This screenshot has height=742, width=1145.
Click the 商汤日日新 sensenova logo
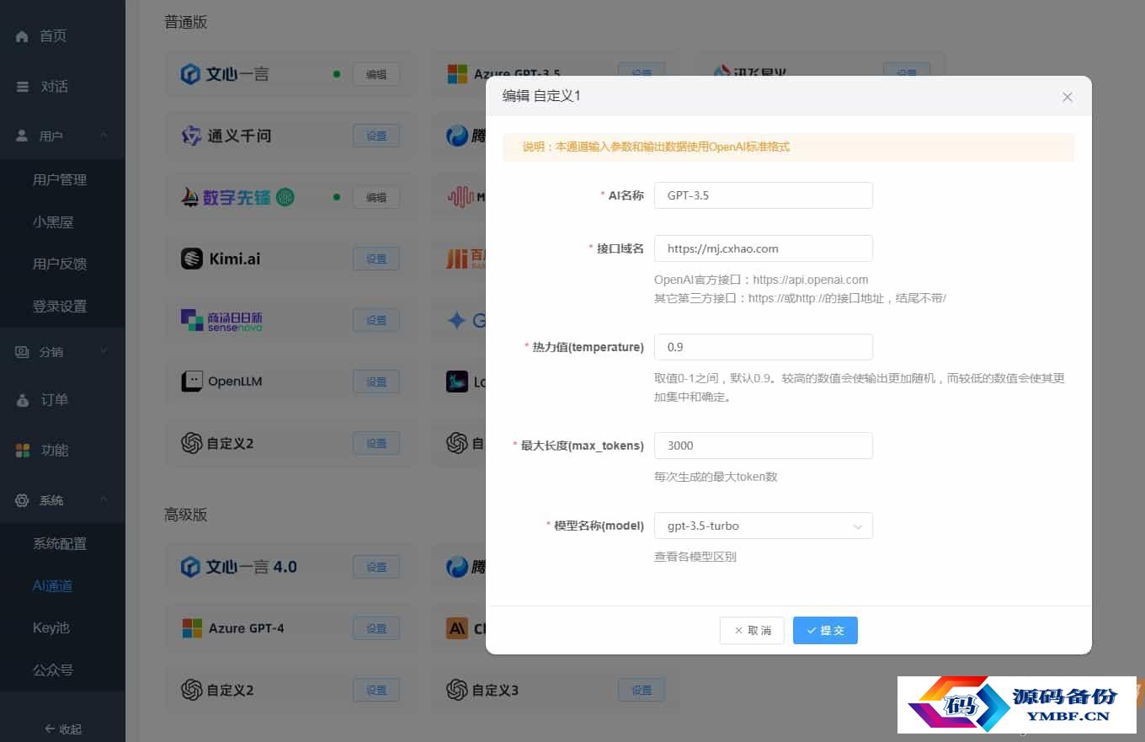click(221, 320)
